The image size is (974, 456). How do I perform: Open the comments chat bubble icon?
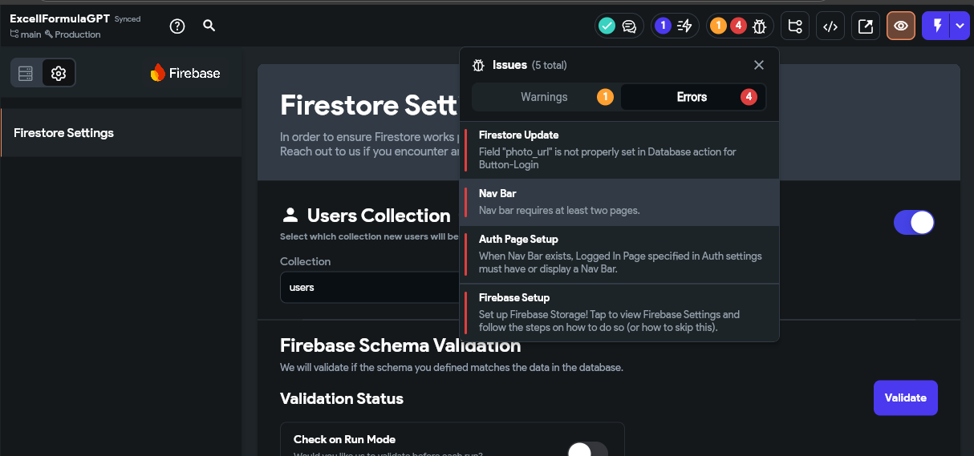(630, 26)
